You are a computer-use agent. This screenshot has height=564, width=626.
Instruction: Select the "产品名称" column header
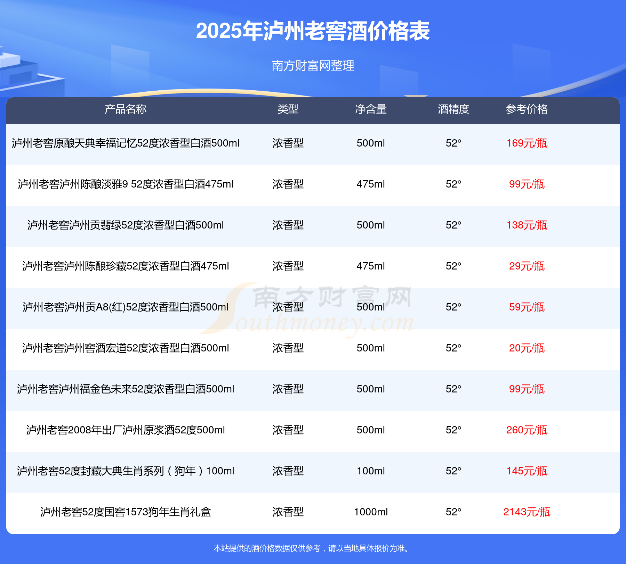[126, 109]
